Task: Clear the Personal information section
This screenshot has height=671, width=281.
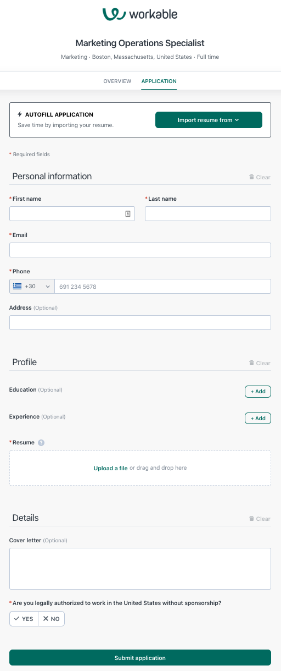Action: [x=260, y=177]
